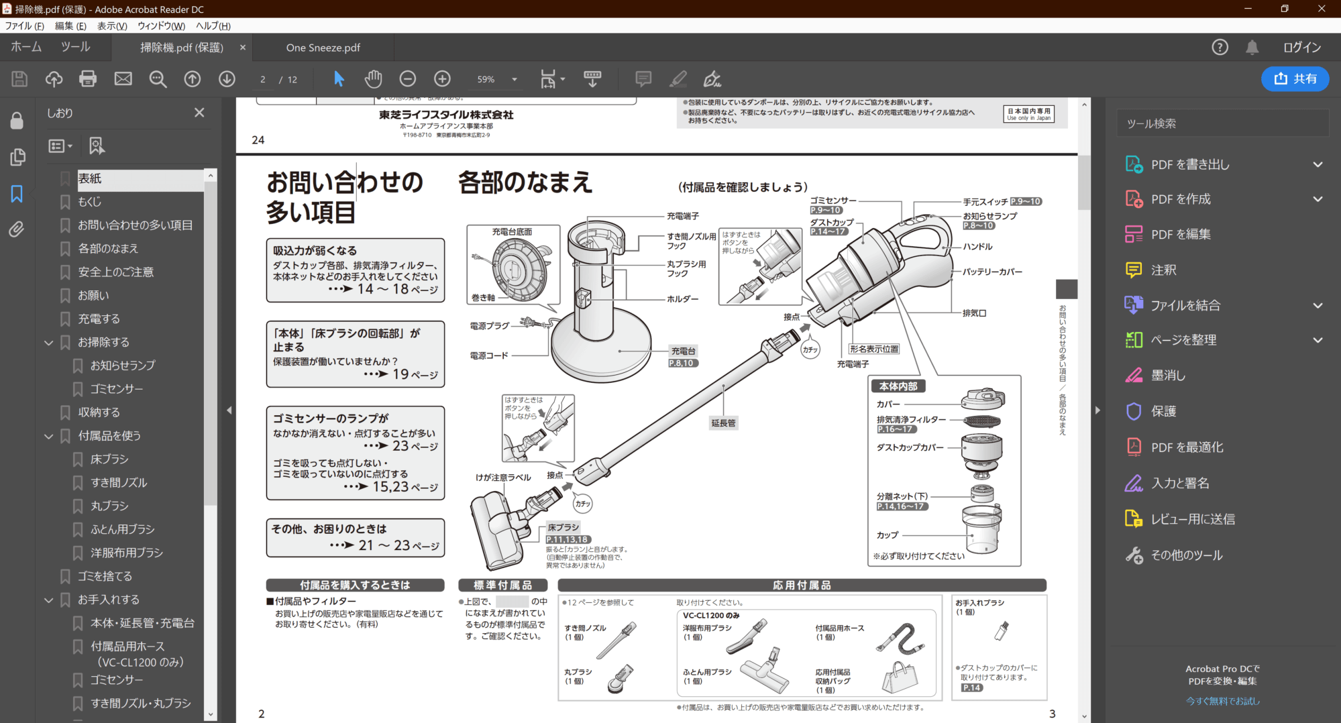The image size is (1341, 723).
Task: Open the 入力と署名 tool
Action: pyautogui.click(x=1180, y=483)
